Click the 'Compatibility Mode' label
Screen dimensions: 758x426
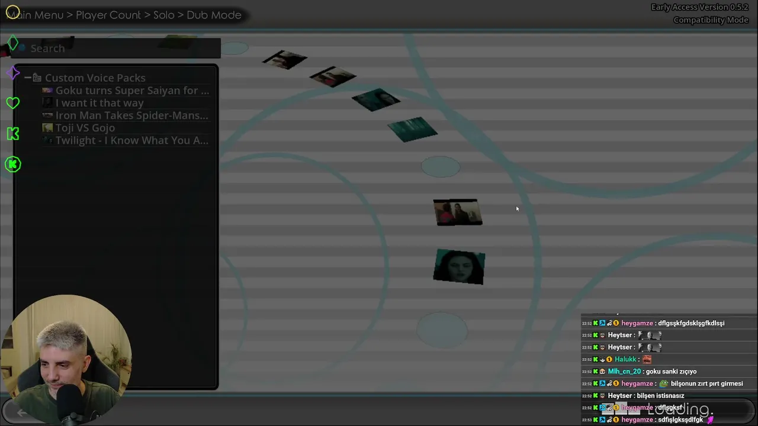pos(711,20)
